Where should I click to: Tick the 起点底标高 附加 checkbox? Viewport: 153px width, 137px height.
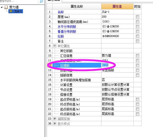[137, 109]
